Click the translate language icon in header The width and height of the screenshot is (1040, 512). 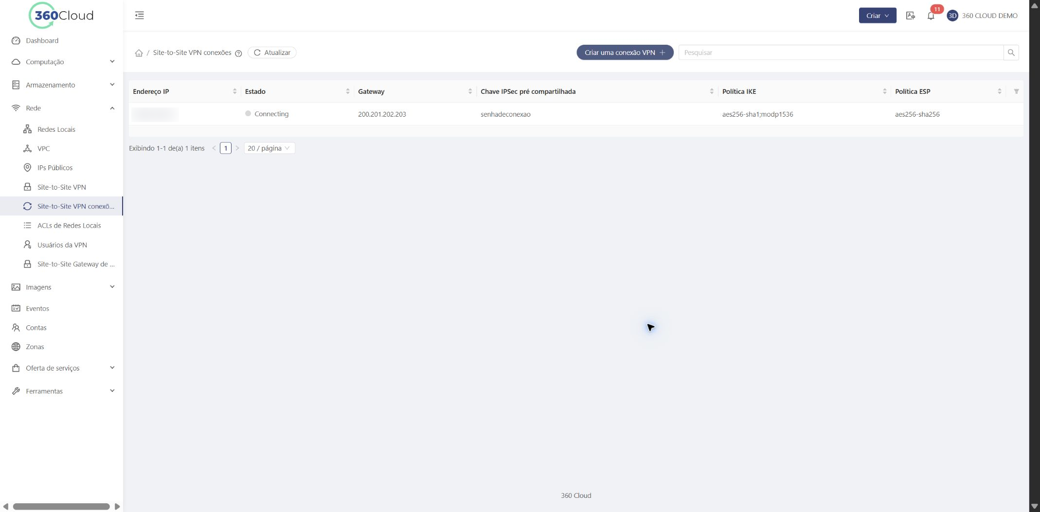coord(911,16)
